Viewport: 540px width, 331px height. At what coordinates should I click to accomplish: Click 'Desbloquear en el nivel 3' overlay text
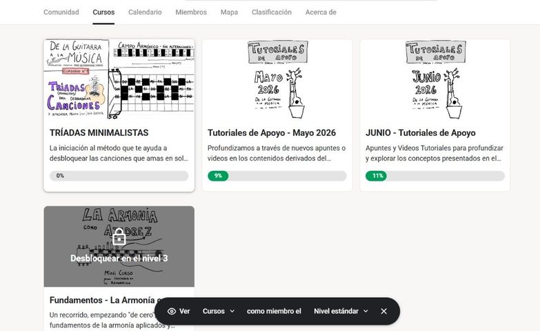tap(119, 259)
